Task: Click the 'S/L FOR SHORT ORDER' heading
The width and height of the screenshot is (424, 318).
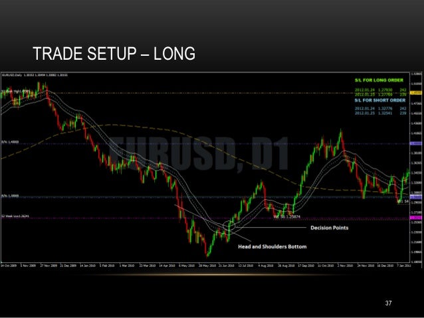Action: (380, 100)
